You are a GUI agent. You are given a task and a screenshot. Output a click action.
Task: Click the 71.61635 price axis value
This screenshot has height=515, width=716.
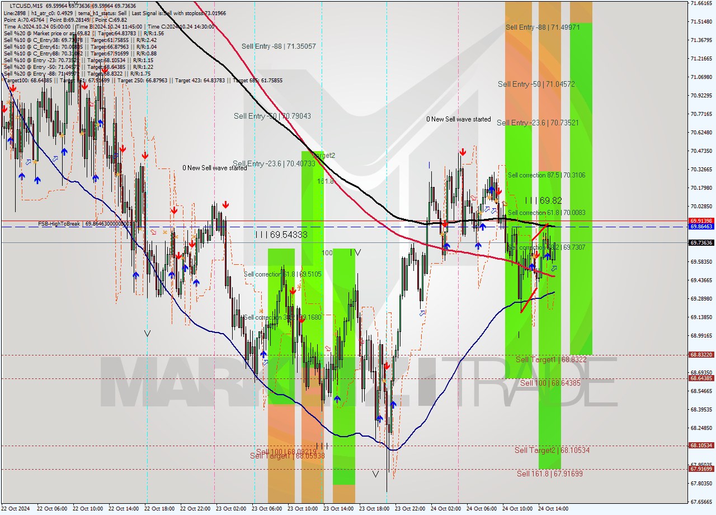click(x=701, y=3)
